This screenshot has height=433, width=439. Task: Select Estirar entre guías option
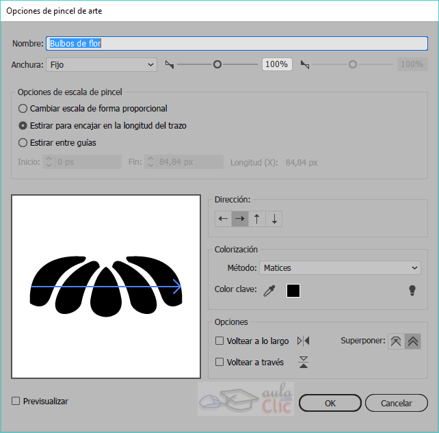pyautogui.click(x=23, y=143)
